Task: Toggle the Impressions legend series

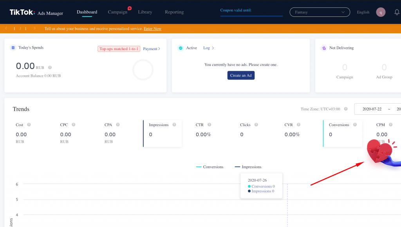Action: 248,167
